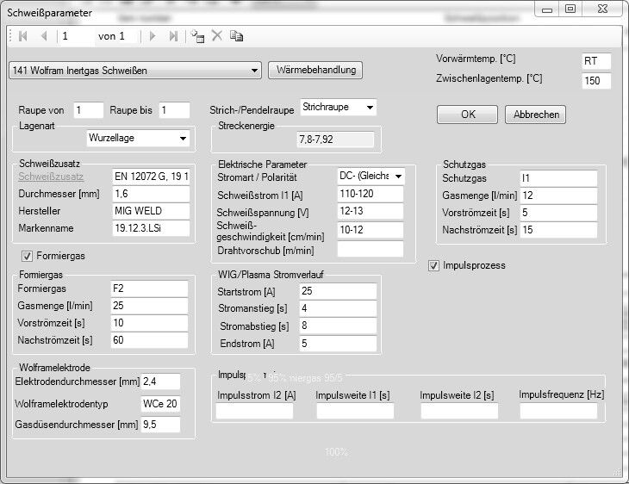Click Markenname field 19.12.3.LSi

tap(151, 228)
